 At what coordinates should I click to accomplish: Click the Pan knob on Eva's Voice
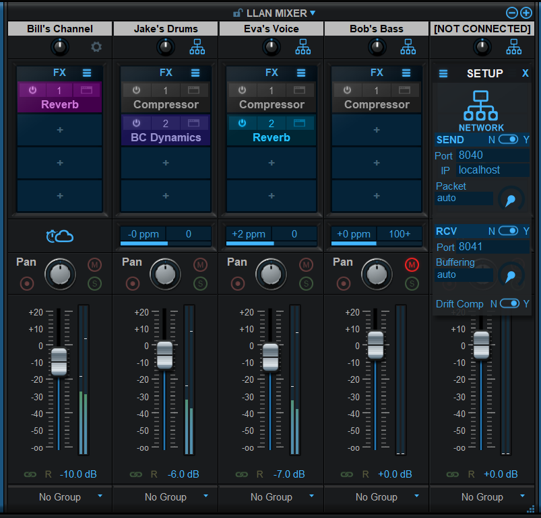271,274
